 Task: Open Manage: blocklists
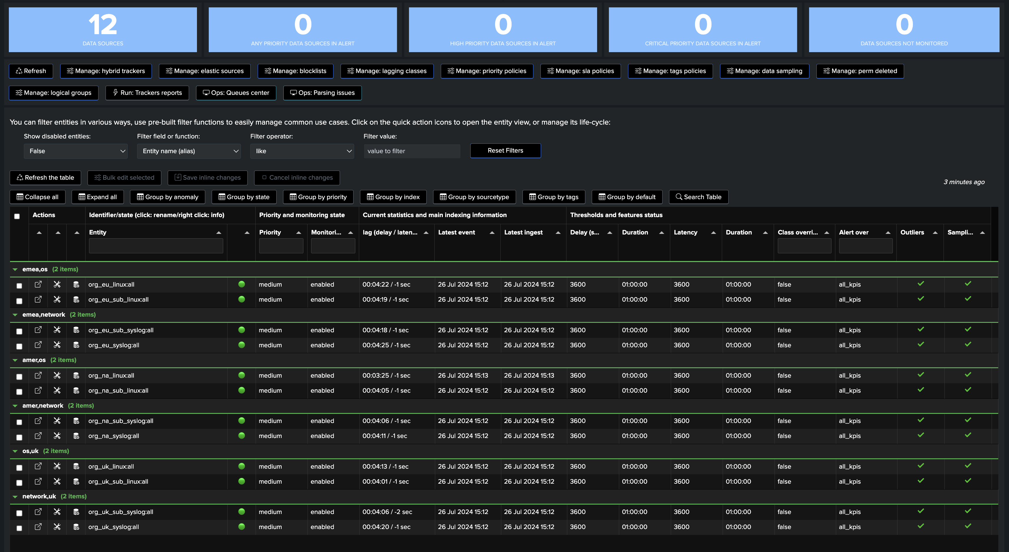tap(295, 71)
